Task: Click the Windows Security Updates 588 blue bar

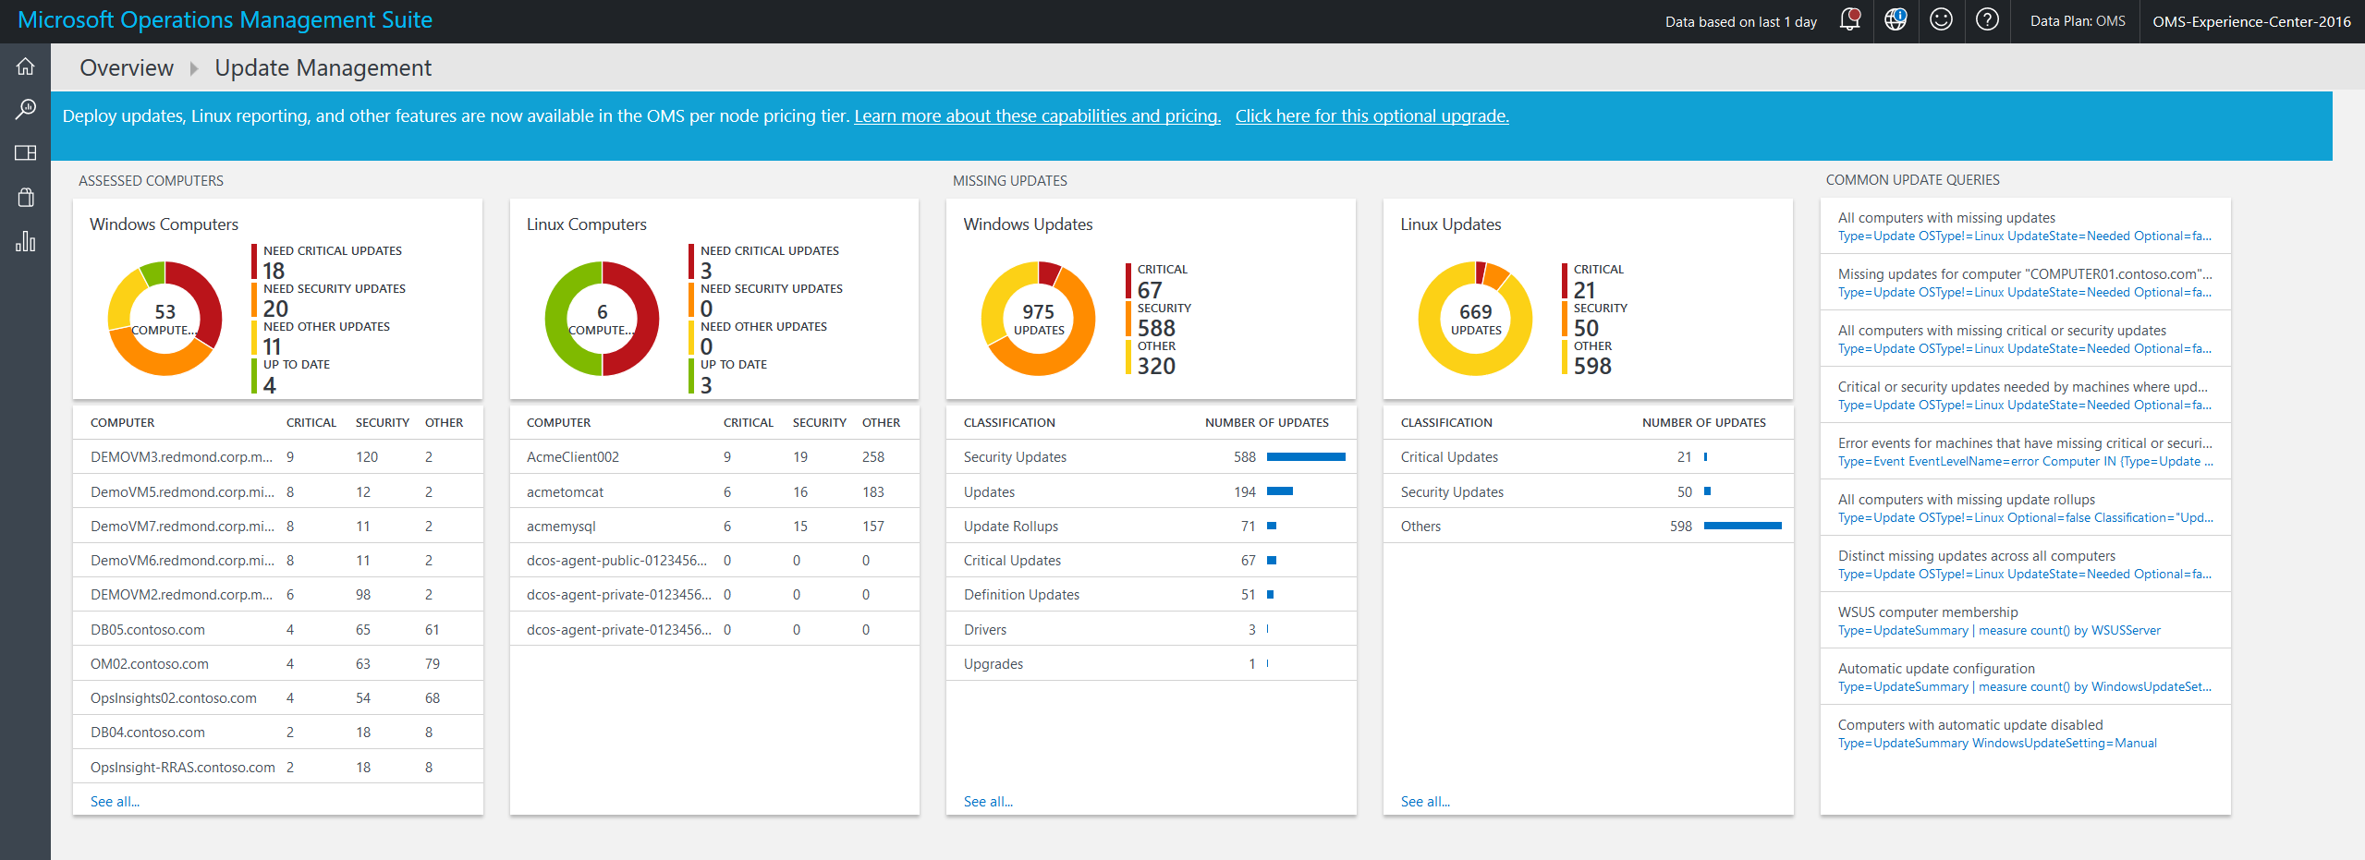Action: point(1306,456)
